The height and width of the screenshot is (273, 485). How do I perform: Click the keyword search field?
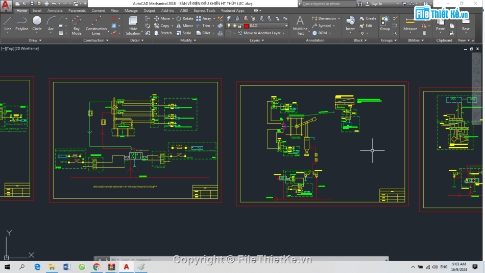click(x=328, y=4)
